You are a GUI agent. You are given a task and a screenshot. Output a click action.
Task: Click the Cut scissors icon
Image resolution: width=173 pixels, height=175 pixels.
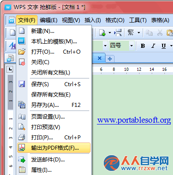(x=160, y=32)
